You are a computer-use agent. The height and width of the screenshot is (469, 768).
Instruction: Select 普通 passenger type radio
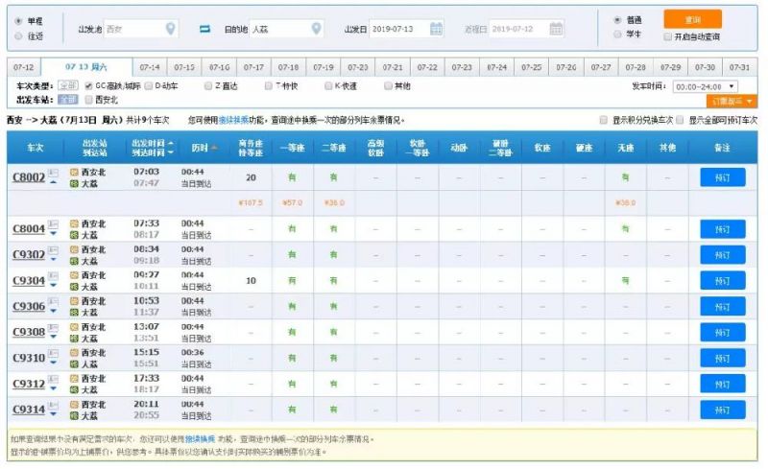pyautogui.click(x=617, y=20)
